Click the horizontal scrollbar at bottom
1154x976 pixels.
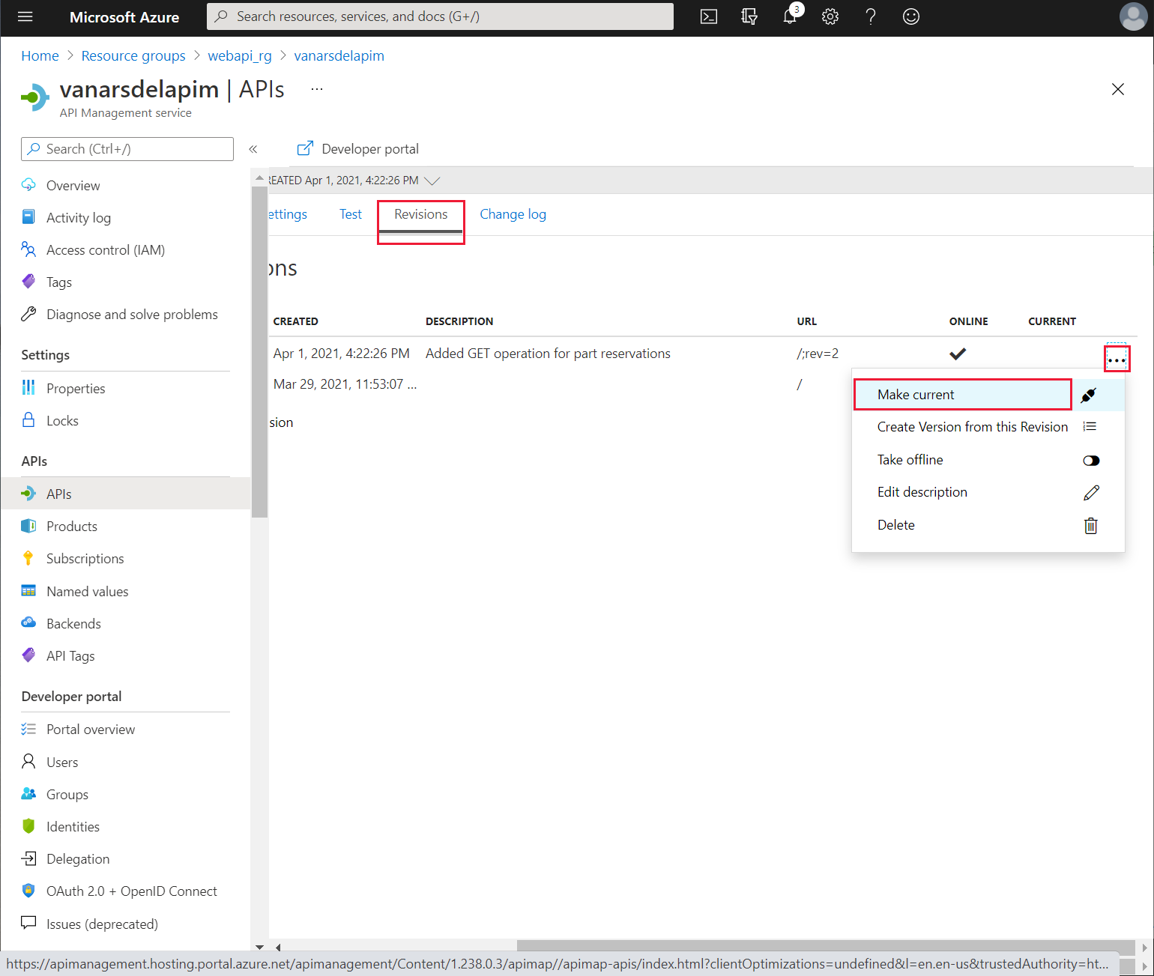tap(825, 947)
